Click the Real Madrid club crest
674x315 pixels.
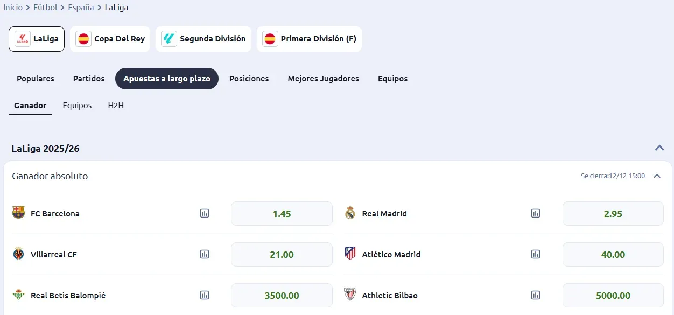350,213
